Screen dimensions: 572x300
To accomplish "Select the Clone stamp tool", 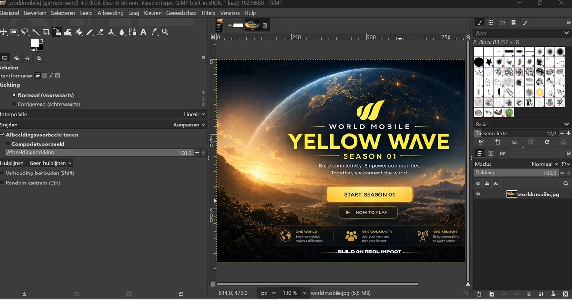I will 111,32.
